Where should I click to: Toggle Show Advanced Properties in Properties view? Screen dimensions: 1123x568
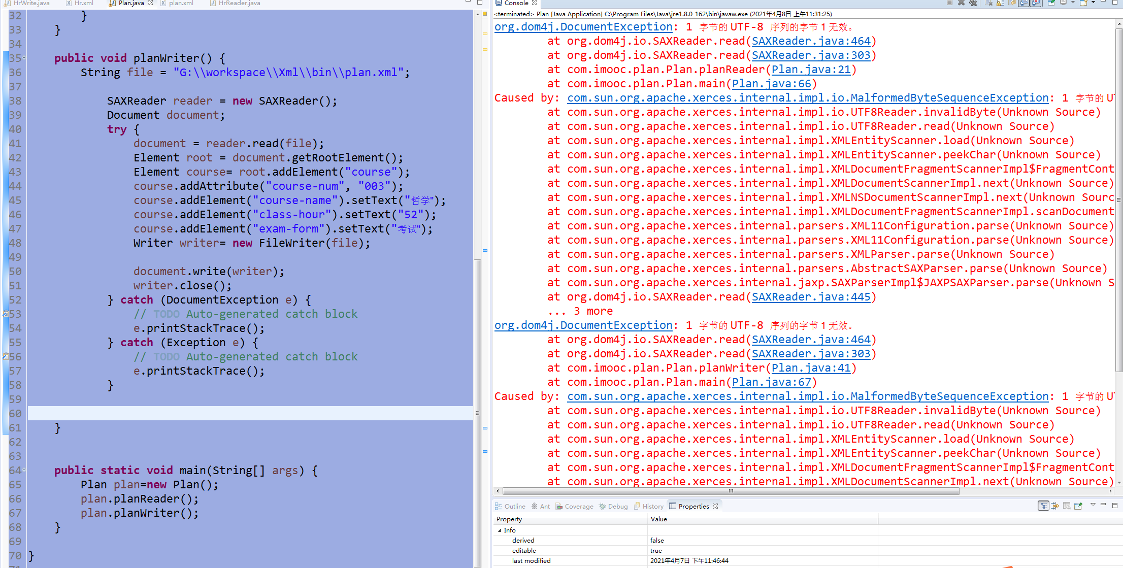1055,506
